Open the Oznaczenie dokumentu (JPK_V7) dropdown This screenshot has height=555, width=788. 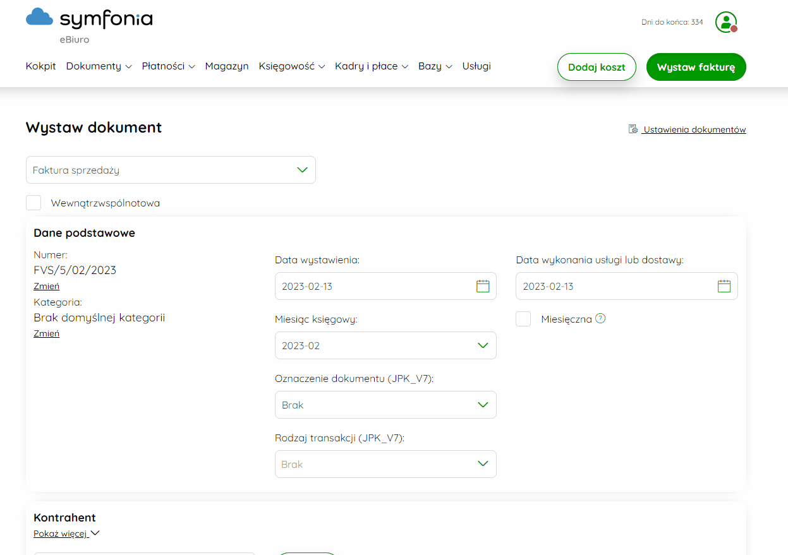[385, 405]
